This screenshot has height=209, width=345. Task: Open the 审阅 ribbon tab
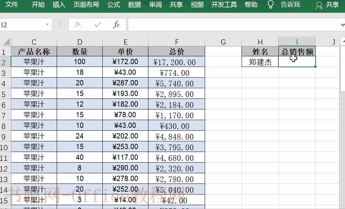point(155,4)
